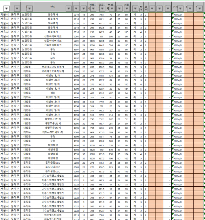Select the 414 households cell in 대방현대1차 row
This screenshot has height=220, width=205.
111,115
